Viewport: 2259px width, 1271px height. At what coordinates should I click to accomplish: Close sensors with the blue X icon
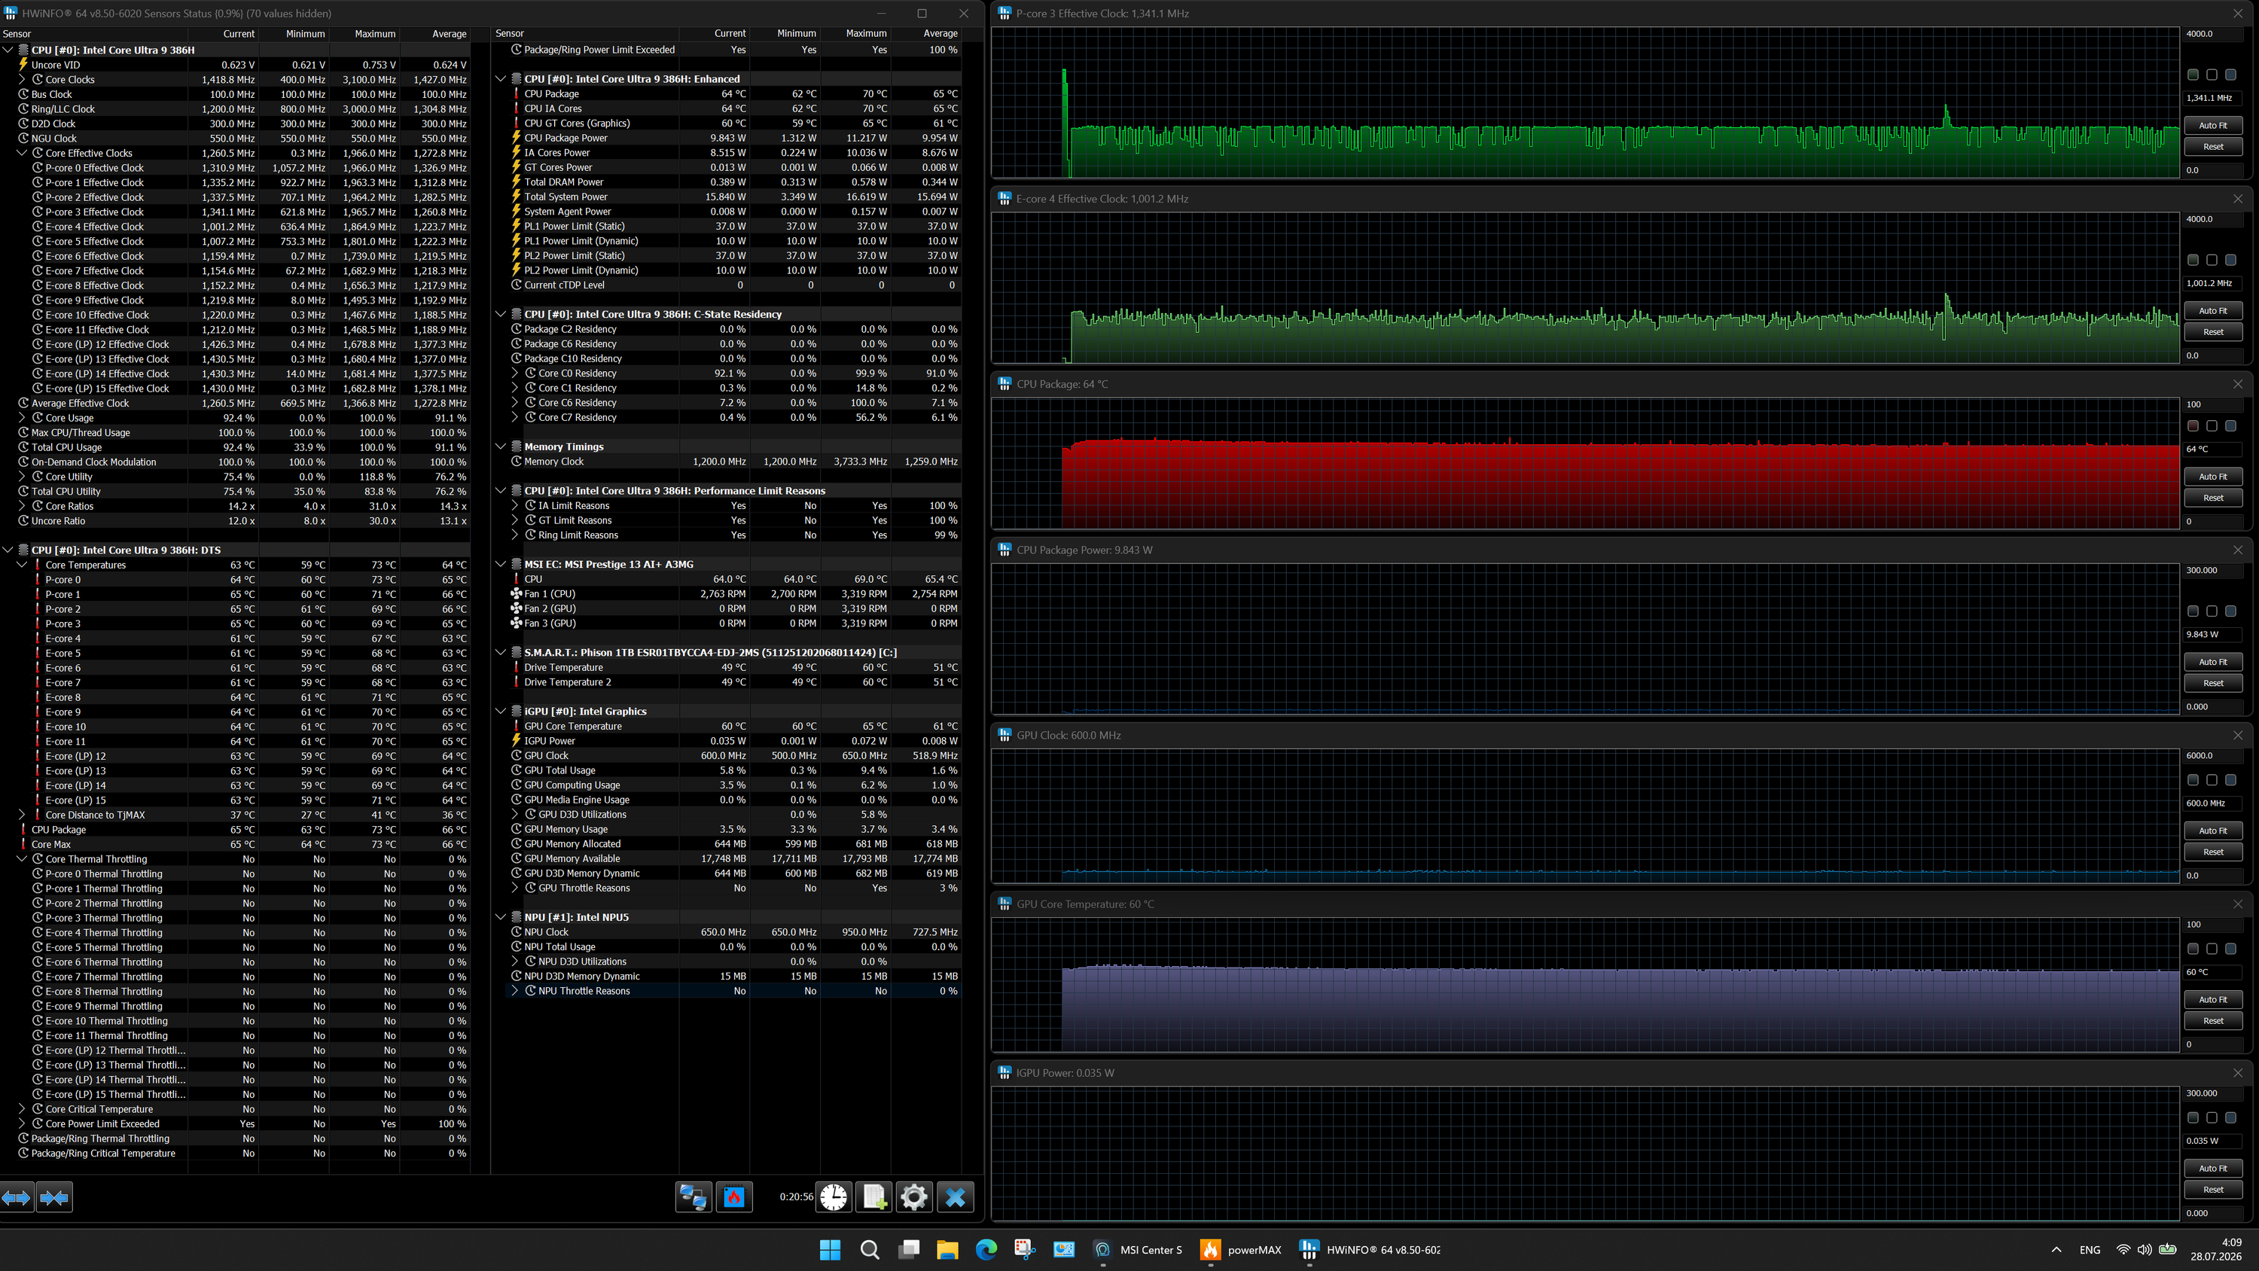point(955,1196)
